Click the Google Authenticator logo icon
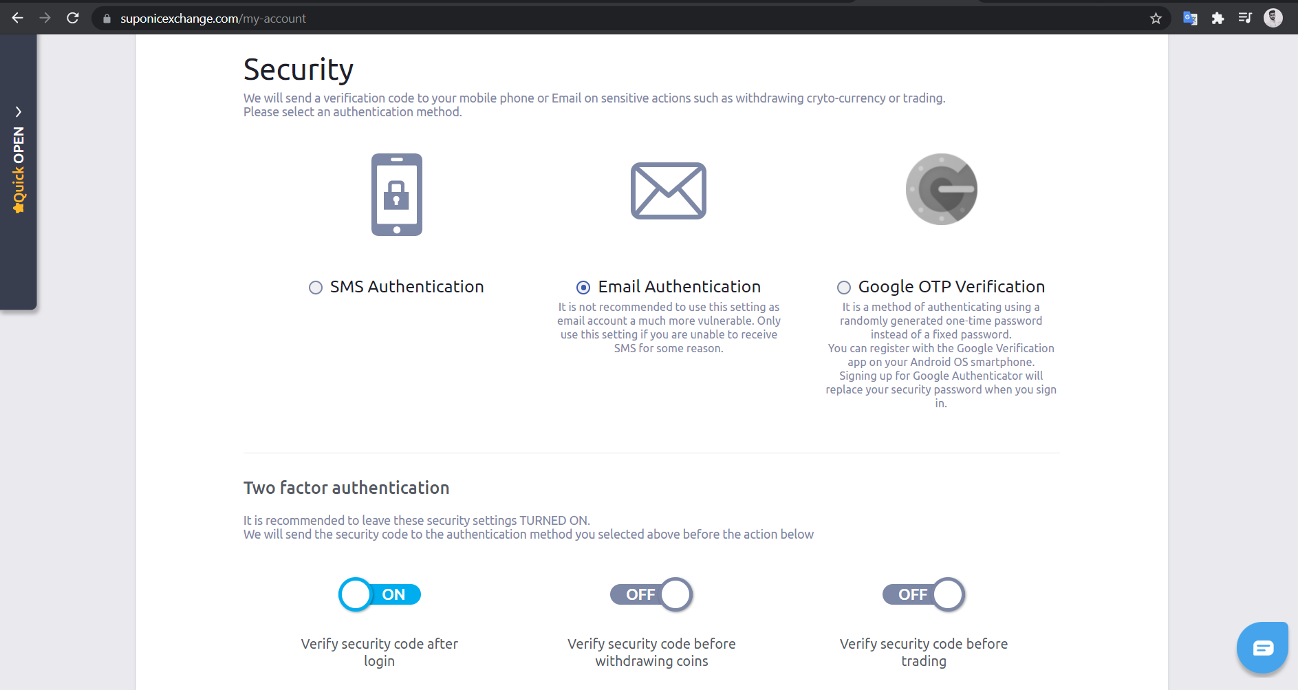The height and width of the screenshot is (690, 1298). click(x=942, y=189)
